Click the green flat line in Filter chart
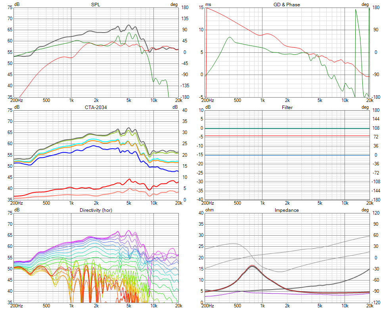This screenshot has width=383, height=309. coord(287,128)
